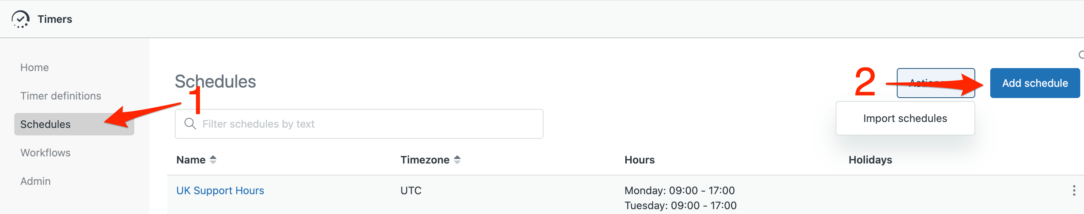Choose Import schedules from the dropdown menu
The image size is (1084, 214).
[905, 118]
